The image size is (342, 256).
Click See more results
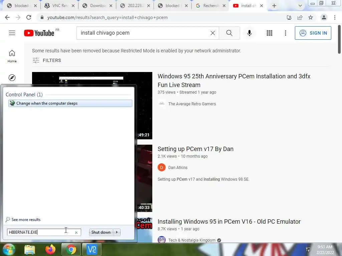[x=23, y=219]
